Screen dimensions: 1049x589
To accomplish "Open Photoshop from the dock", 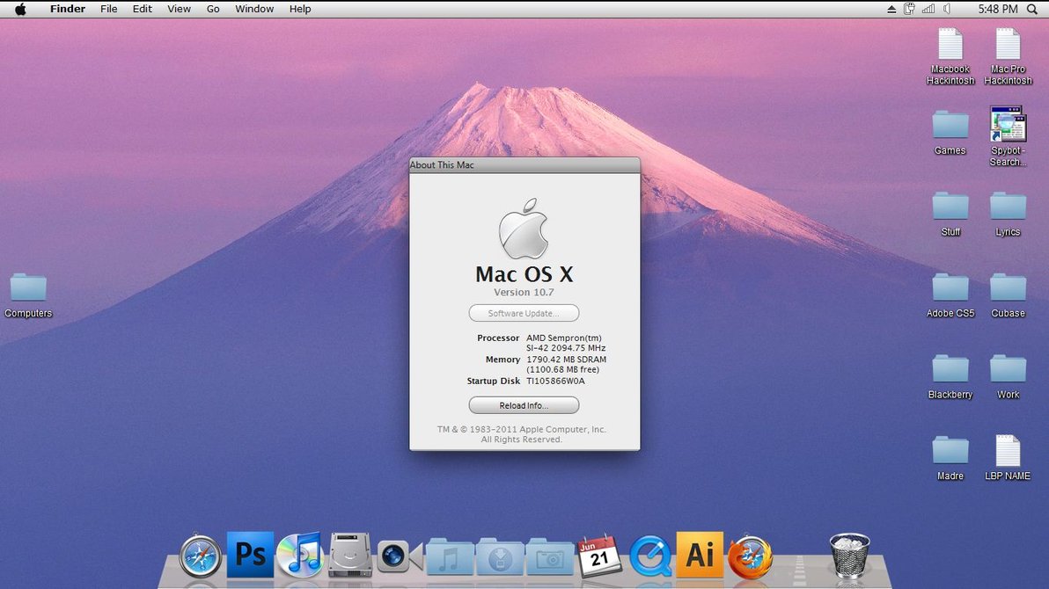I will pyautogui.click(x=250, y=555).
